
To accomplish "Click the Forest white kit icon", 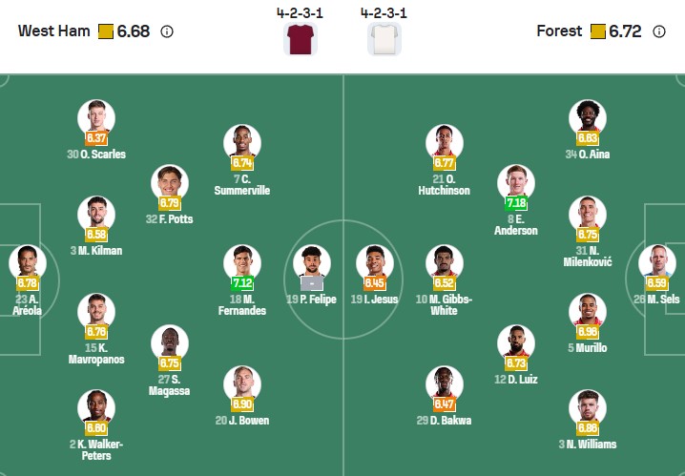I will click(x=384, y=39).
